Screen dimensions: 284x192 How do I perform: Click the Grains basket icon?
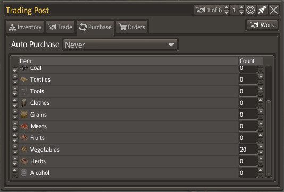pyautogui.click(x=24, y=115)
